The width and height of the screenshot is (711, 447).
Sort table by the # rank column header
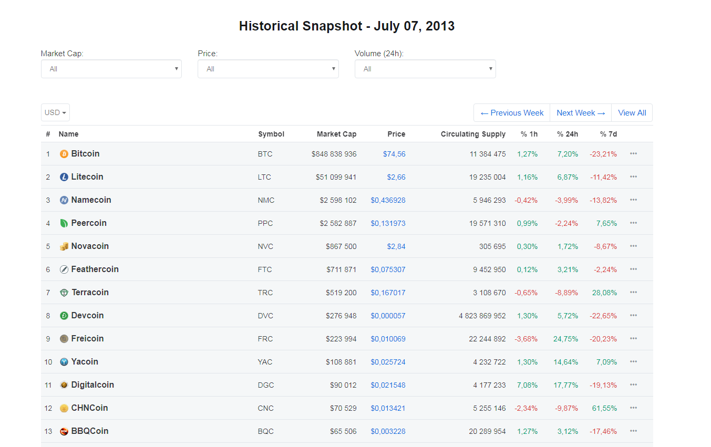48,134
